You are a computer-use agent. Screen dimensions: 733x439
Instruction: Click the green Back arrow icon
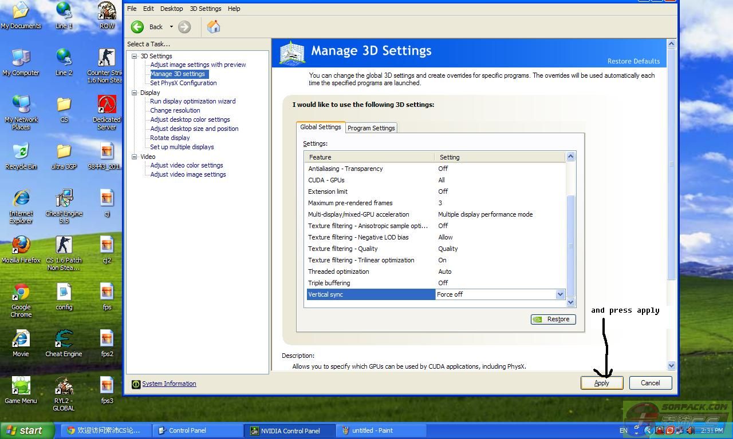click(137, 27)
